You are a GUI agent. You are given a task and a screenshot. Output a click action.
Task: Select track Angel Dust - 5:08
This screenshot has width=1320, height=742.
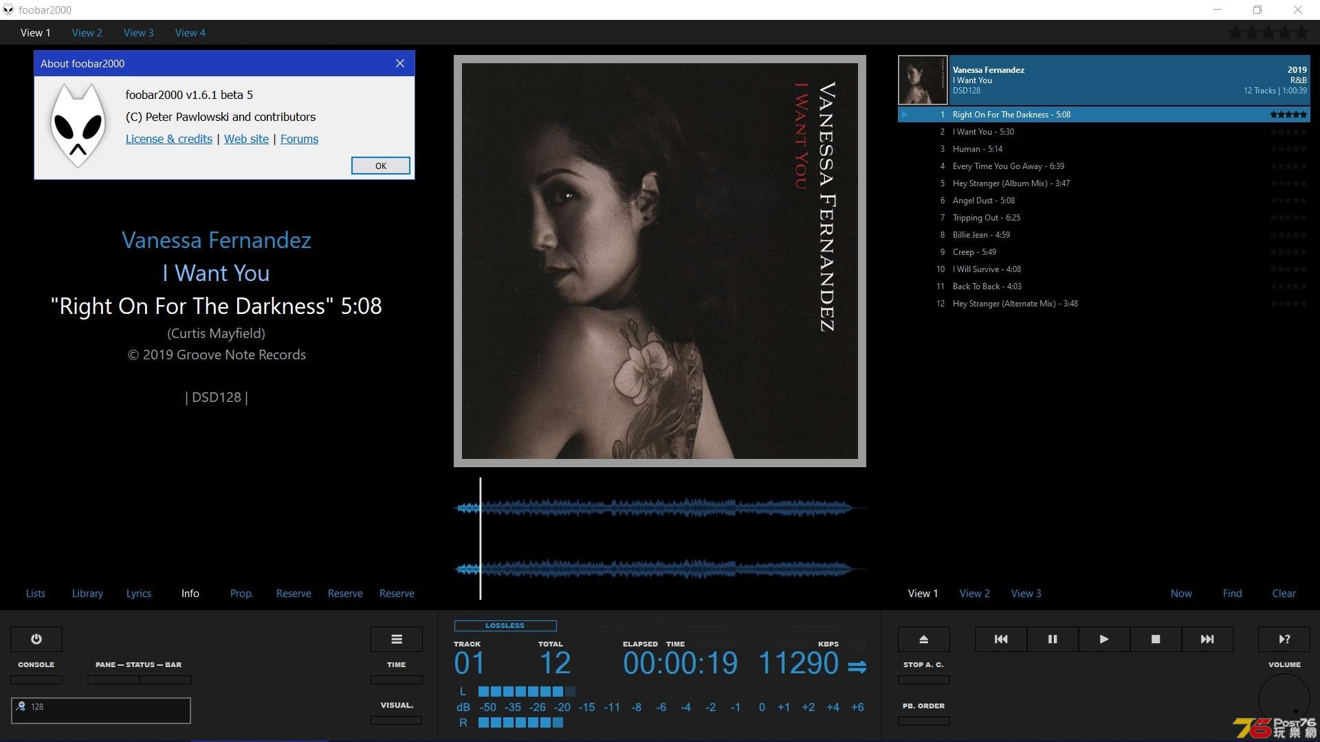tap(1103, 201)
